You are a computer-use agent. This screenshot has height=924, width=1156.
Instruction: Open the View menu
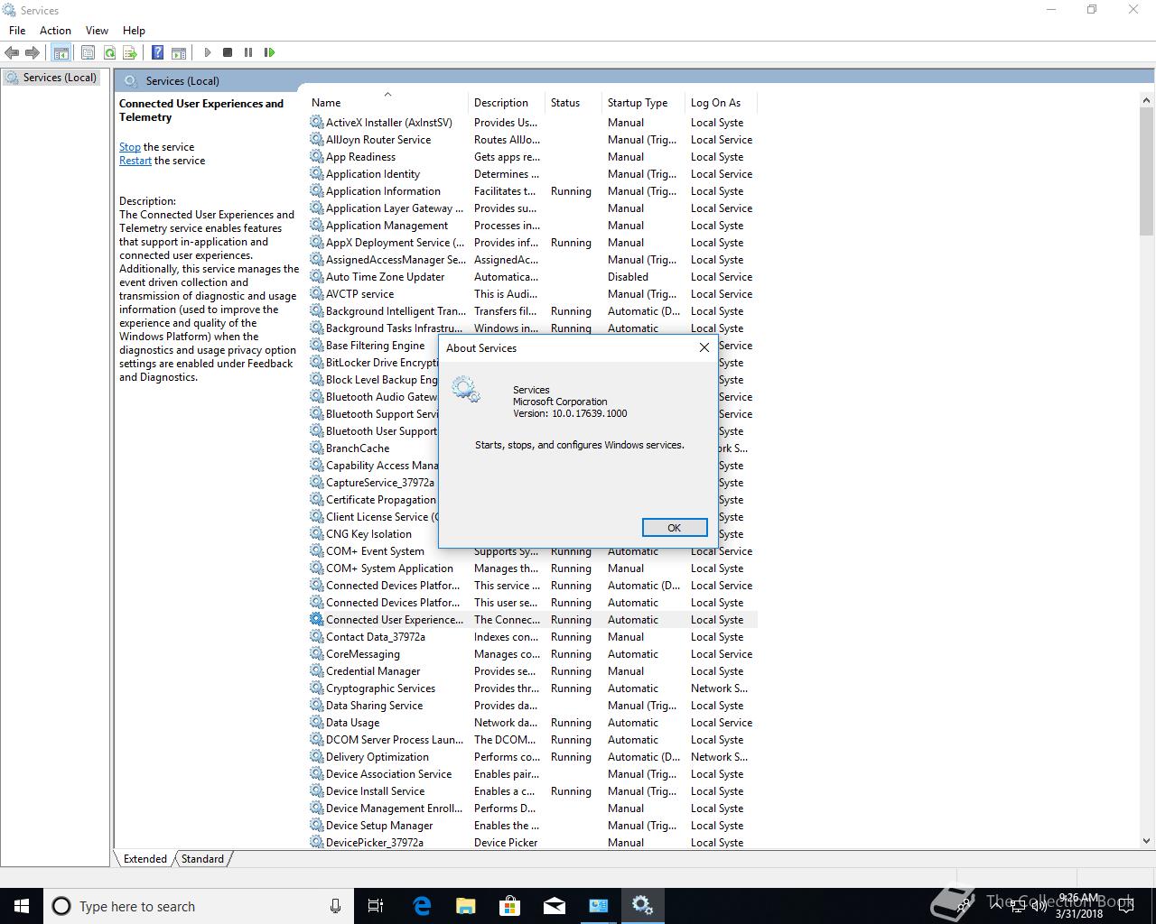[x=97, y=30]
